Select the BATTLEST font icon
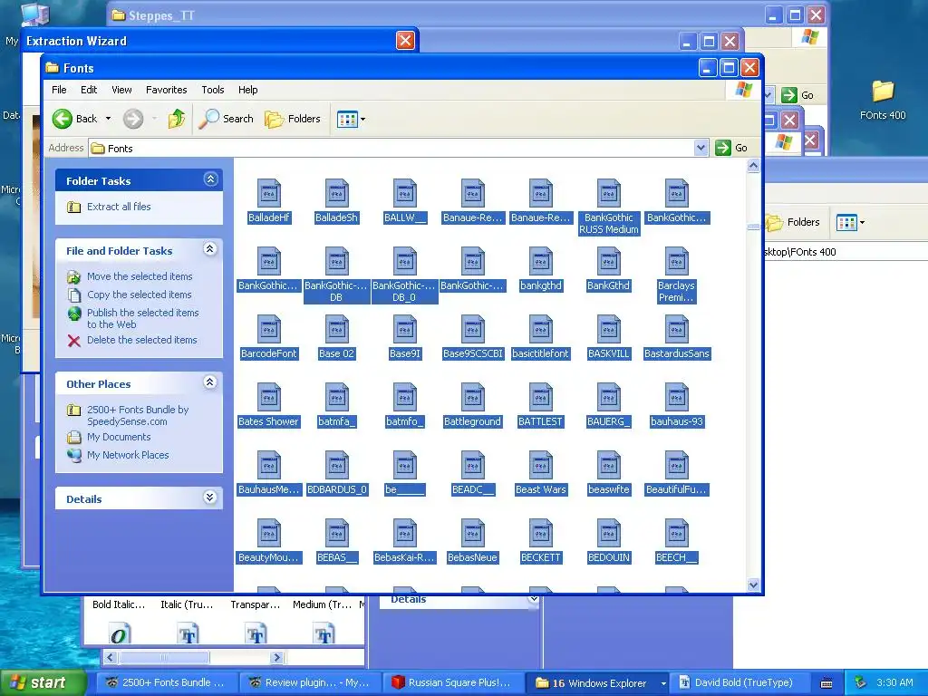This screenshot has height=696, width=928. (540, 397)
